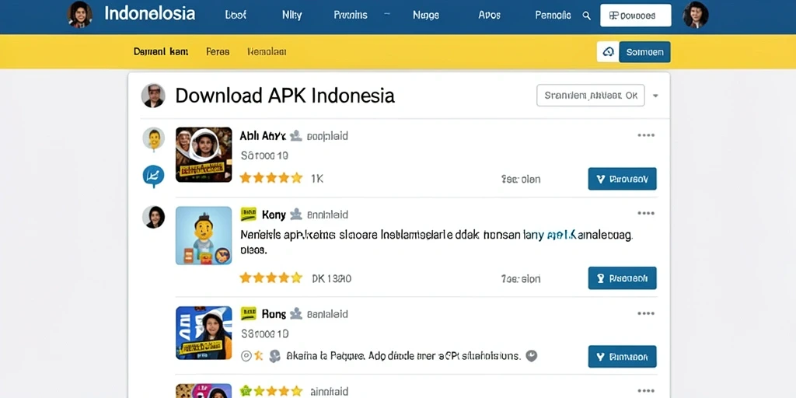
Task: Open three-dots menu for Abli Ahyk row
Action: point(646,135)
